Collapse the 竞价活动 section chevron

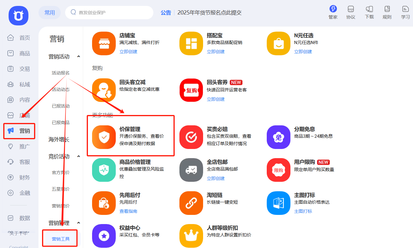point(78,156)
